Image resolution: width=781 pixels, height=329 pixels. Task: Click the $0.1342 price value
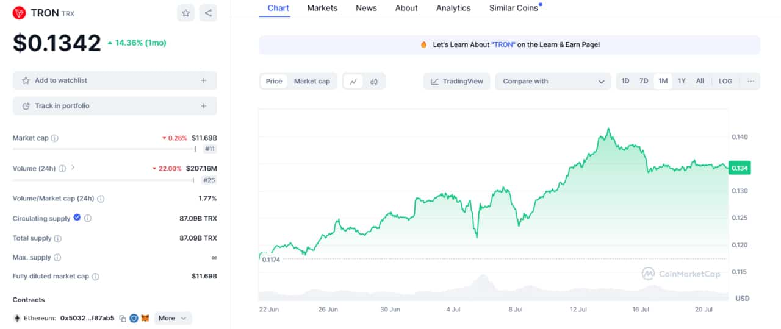[57, 43]
